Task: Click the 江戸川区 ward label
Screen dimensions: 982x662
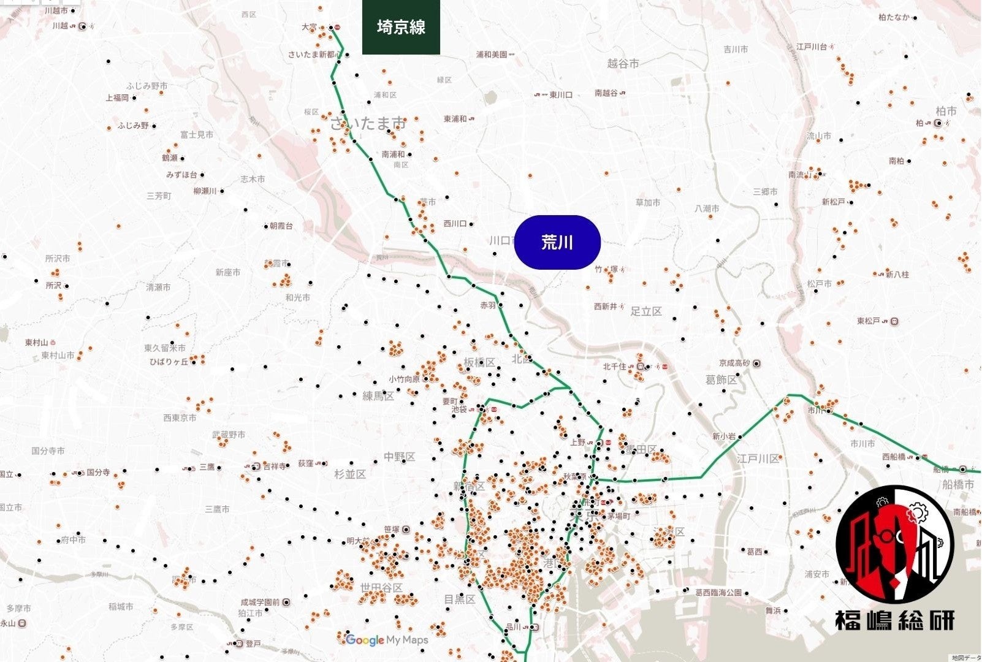Action: click(x=758, y=458)
